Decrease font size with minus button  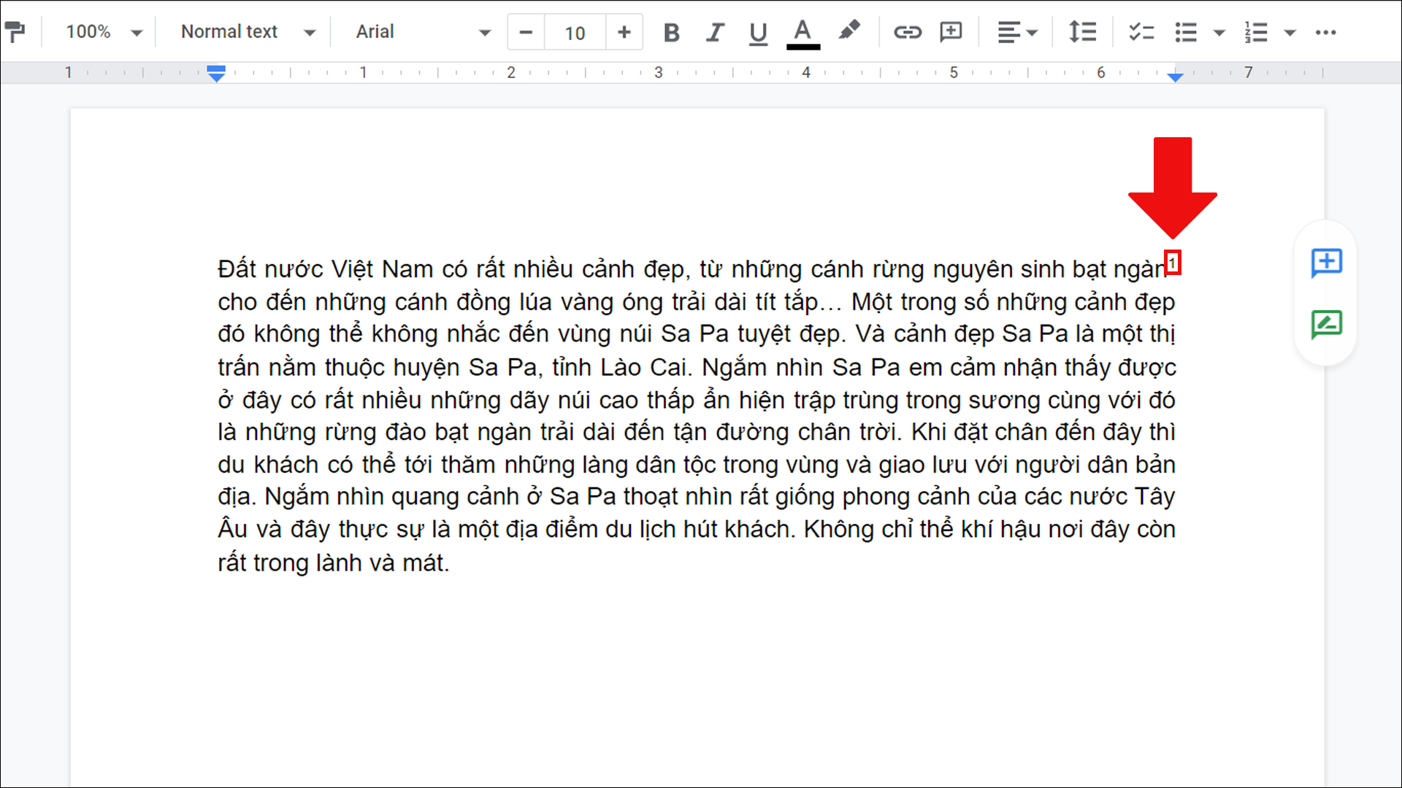click(526, 32)
